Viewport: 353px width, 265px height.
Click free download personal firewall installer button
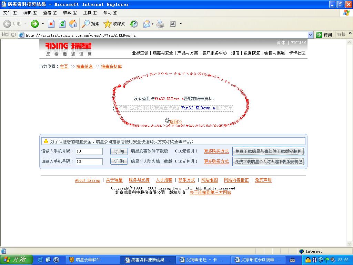[x=269, y=161]
